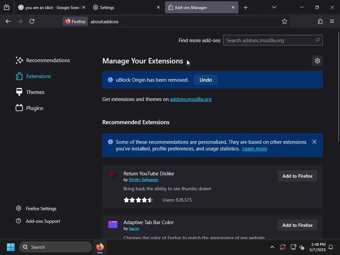Close the Google Search tab
The image size is (340, 255).
point(84,7)
